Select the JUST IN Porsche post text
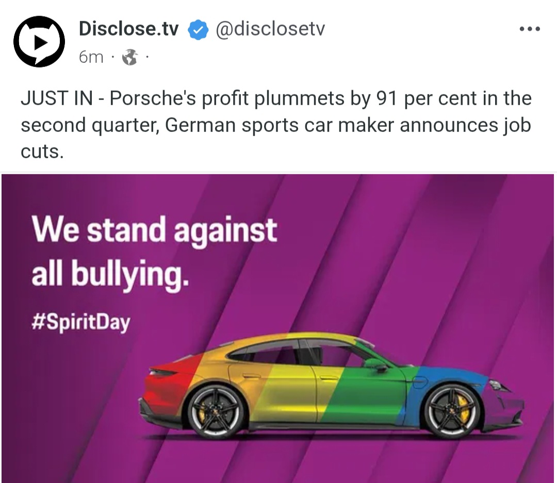The height and width of the screenshot is (483, 557). pos(276,125)
